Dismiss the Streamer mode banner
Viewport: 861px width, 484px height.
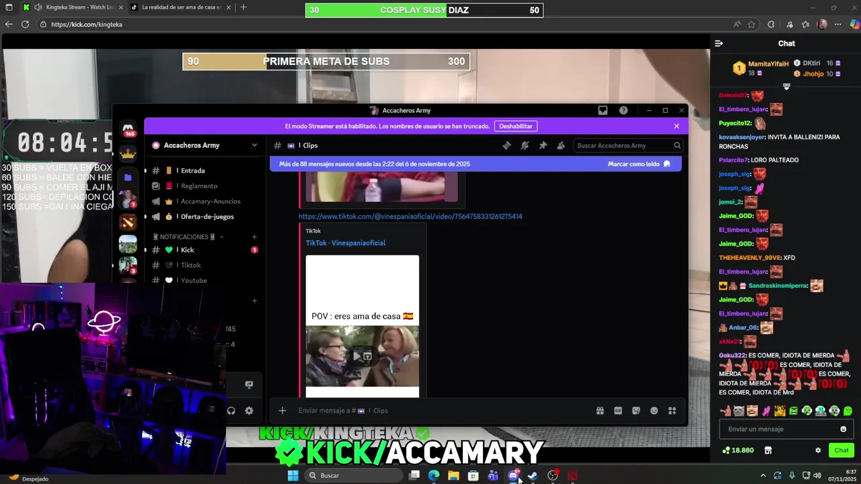[677, 126]
